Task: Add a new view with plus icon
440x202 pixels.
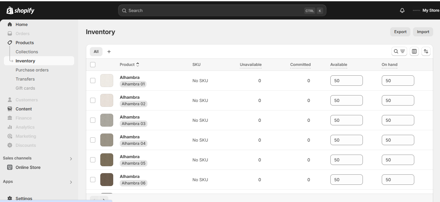Action: click(109, 52)
